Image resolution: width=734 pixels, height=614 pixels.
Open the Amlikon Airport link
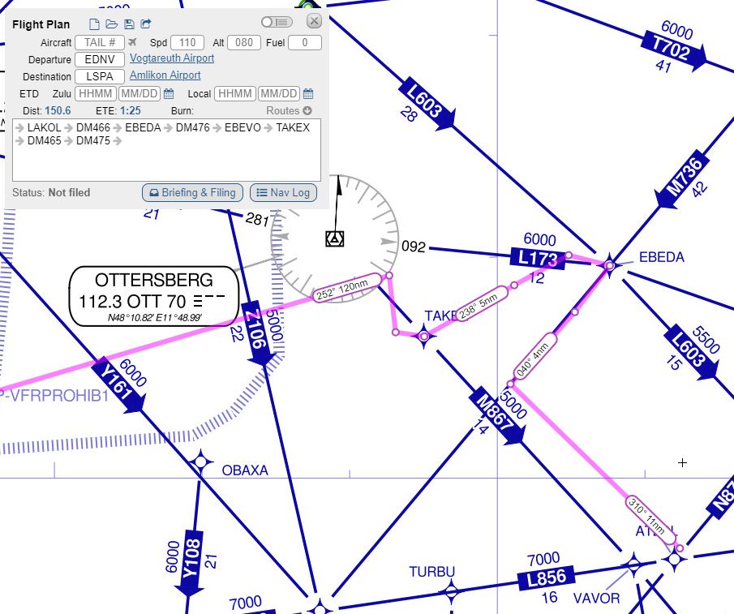pyautogui.click(x=165, y=75)
